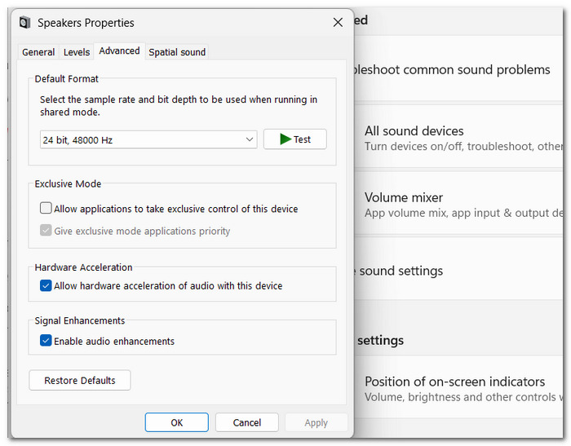The image size is (571, 446).
Task: Click the sample rate and bit depth description
Action: (179, 105)
